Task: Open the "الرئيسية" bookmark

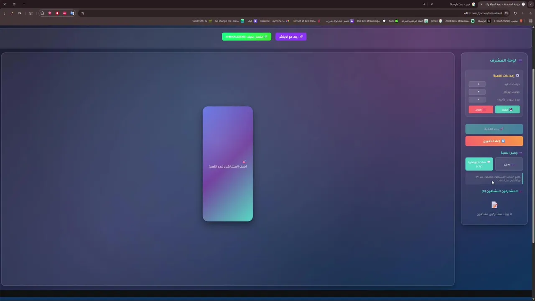Action: point(484,21)
